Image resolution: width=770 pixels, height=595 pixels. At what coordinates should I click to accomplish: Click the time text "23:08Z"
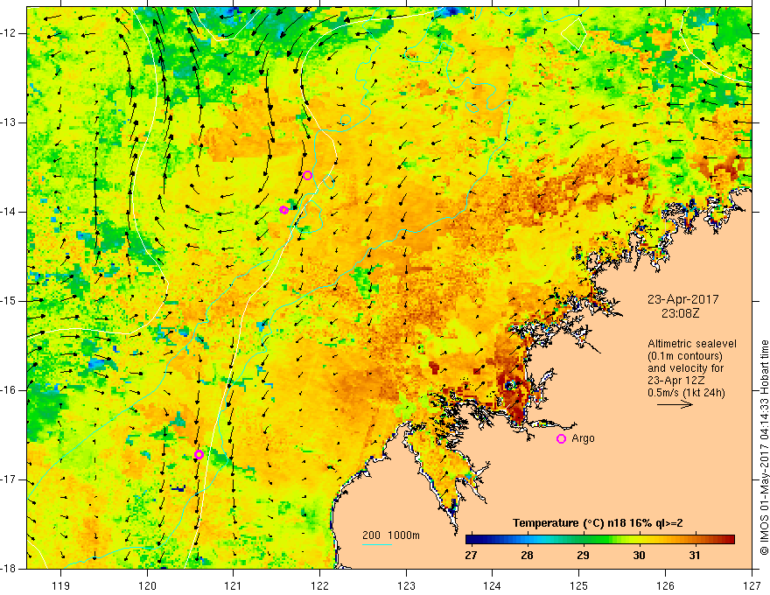click(680, 313)
